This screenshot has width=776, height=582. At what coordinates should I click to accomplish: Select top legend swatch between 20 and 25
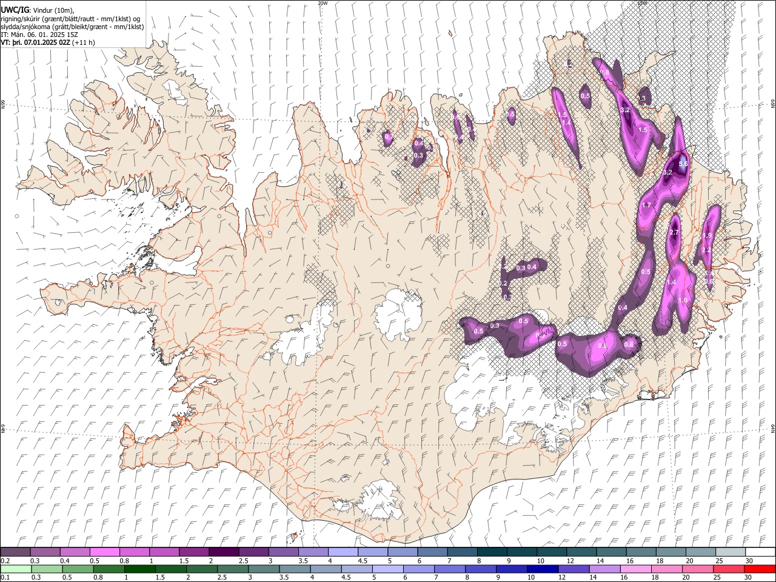click(700, 552)
